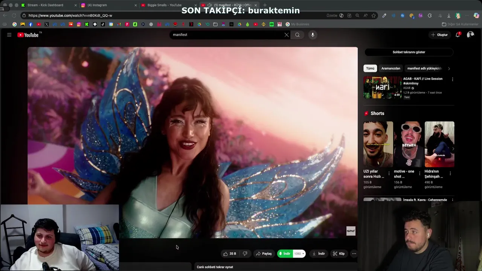Click 'Canlı sohbeti tekrar oynat' text
Image resolution: width=482 pixels, height=271 pixels.
coord(215,267)
